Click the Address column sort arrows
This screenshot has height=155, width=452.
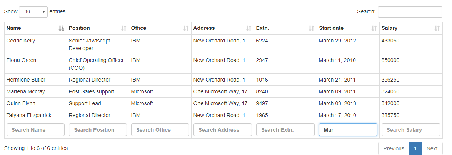pyautogui.click(x=249, y=28)
